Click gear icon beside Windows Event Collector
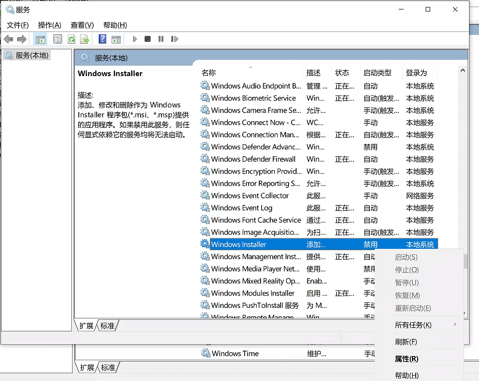The image size is (479, 381). point(205,195)
